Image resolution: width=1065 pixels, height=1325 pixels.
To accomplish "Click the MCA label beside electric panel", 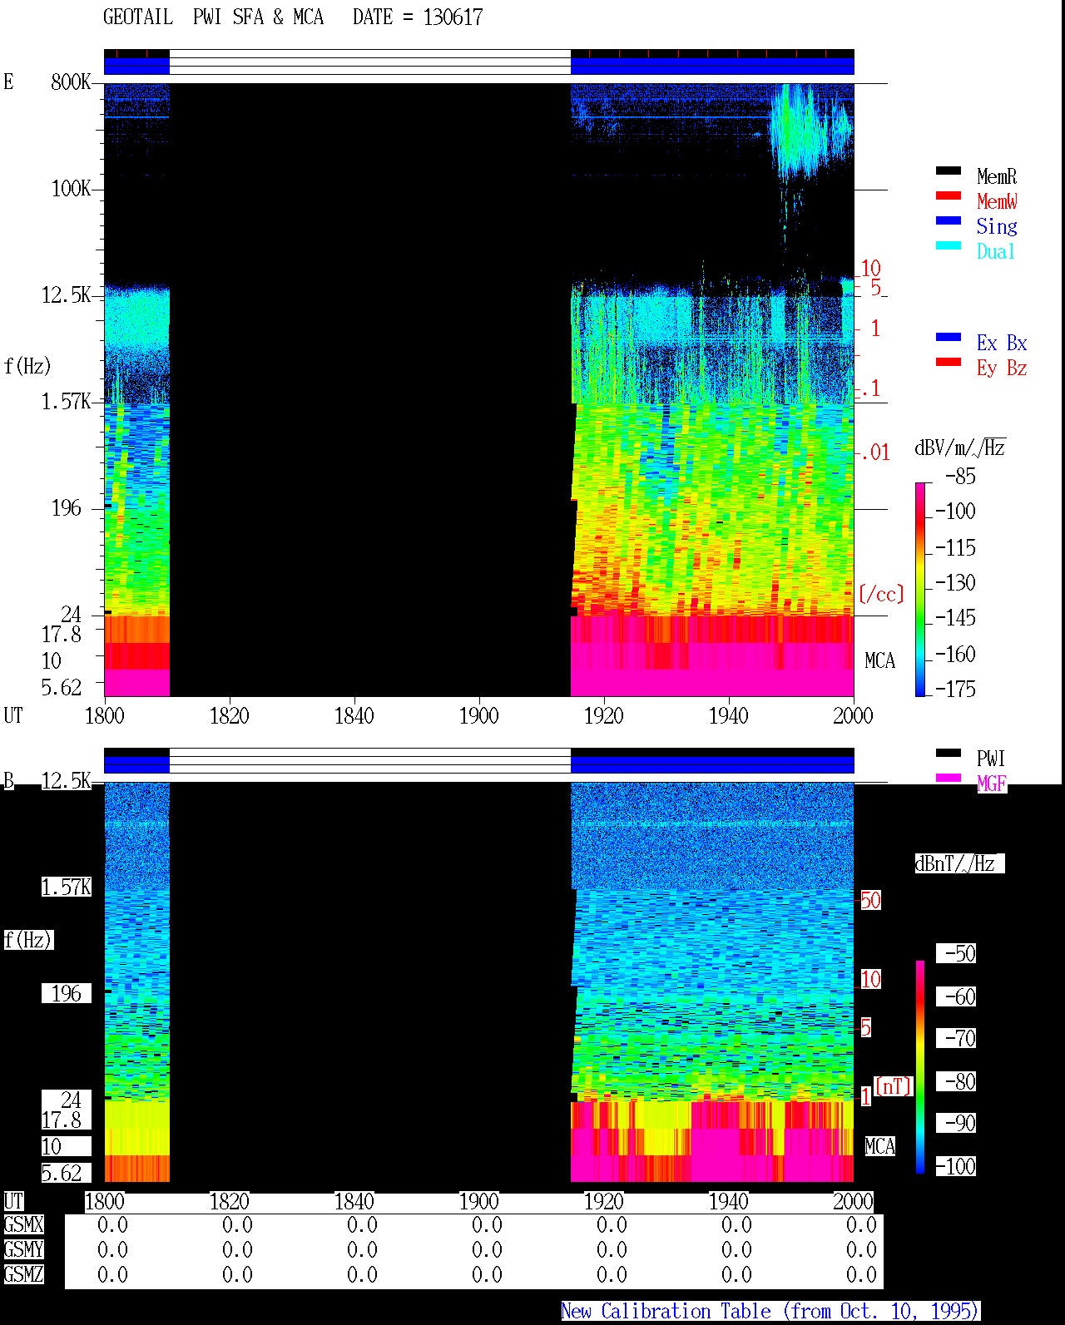I will pos(879,660).
